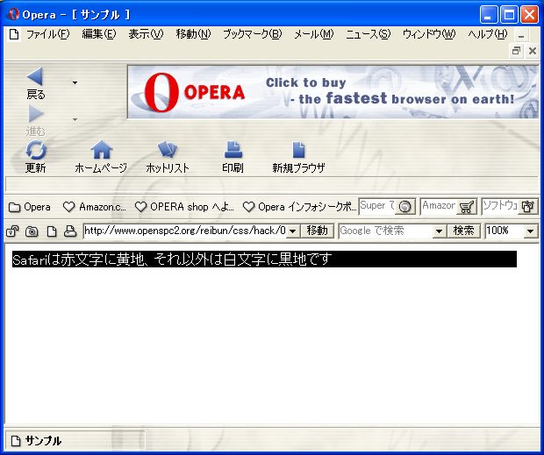Go to ホームページ house icon
The image size is (544, 455).
[x=101, y=150]
